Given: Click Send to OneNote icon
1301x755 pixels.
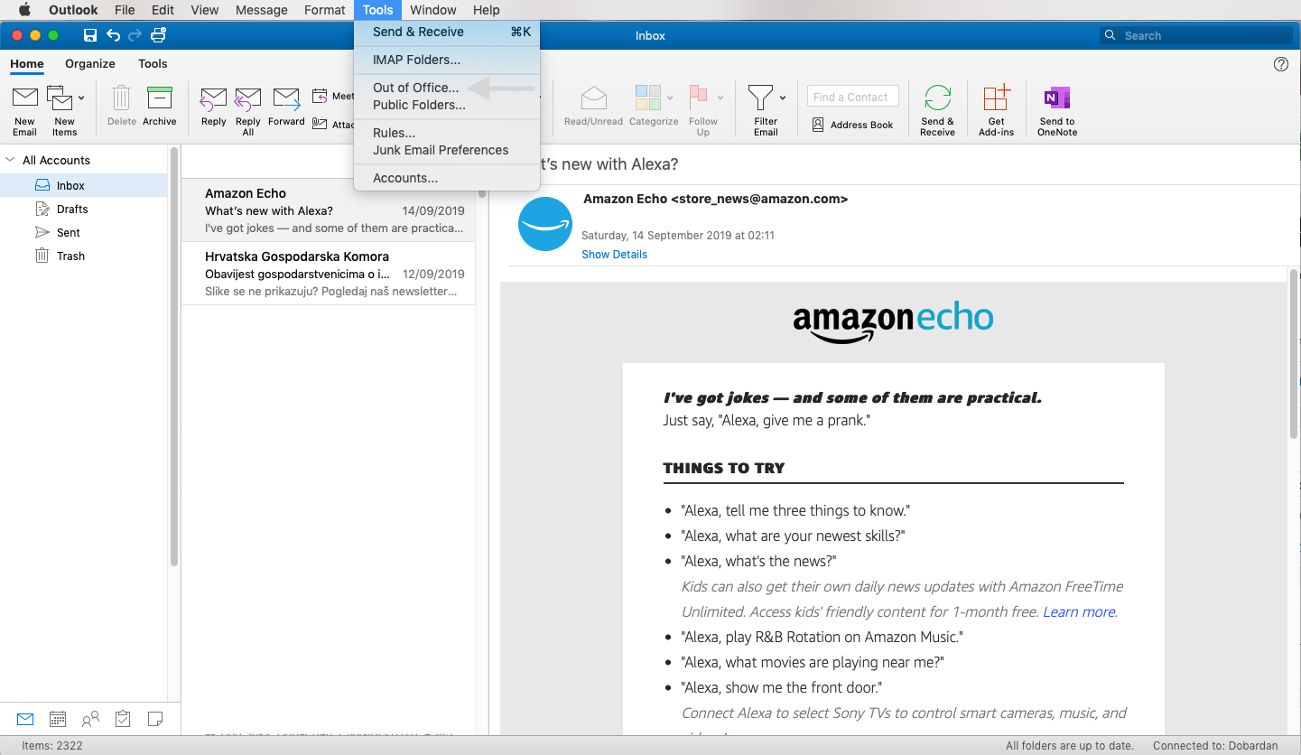Looking at the screenshot, I should coord(1056,98).
